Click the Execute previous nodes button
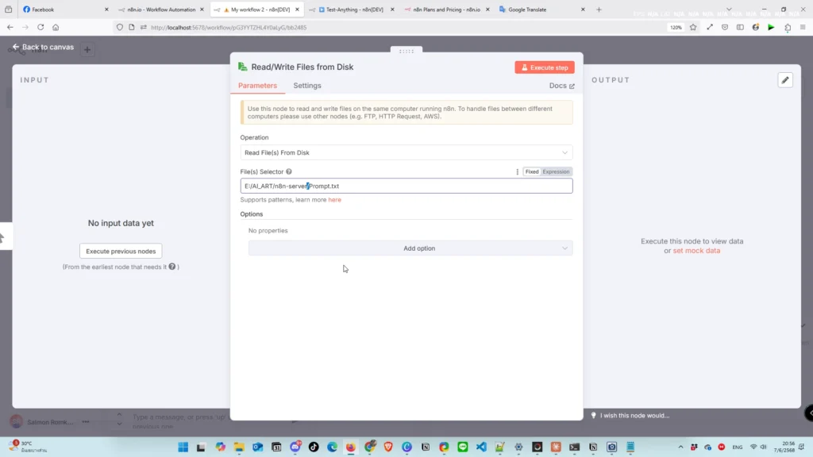 (x=121, y=252)
